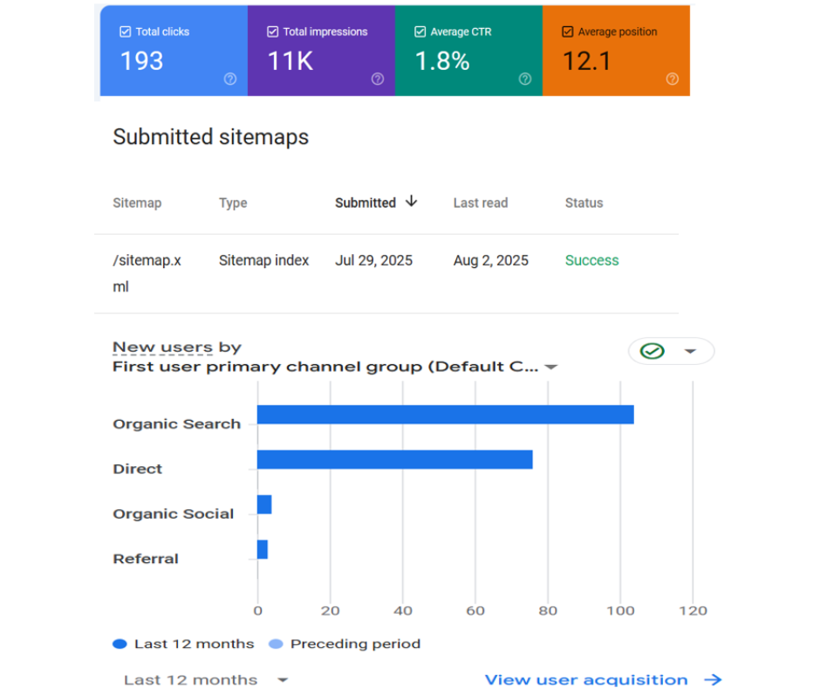Open the Last 12 months date dropdown
The width and height of the screenshot is (820, 688).
click(x=205, y=679)
